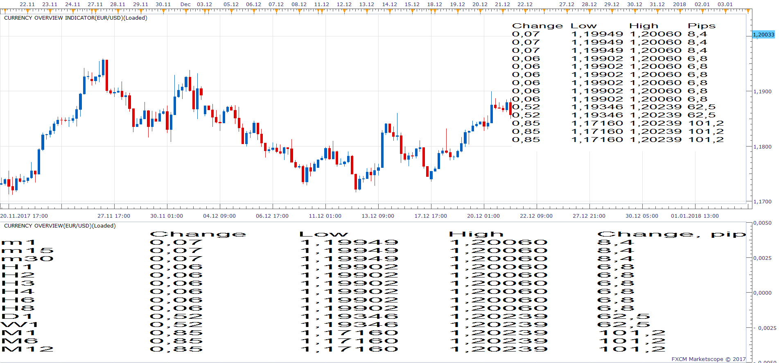Click the 17.12 17:00 time label
The width and height of the screenshot is (779, 363).
[x=431, y=216]
